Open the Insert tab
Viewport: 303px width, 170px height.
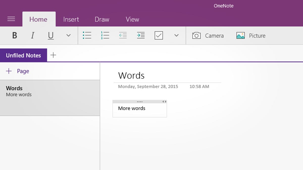71,19
